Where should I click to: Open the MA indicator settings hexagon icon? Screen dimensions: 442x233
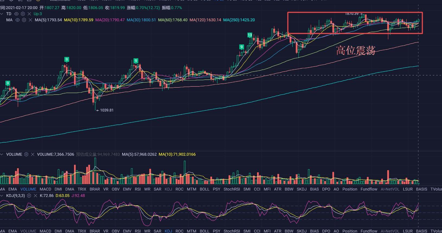pos(24,20)
